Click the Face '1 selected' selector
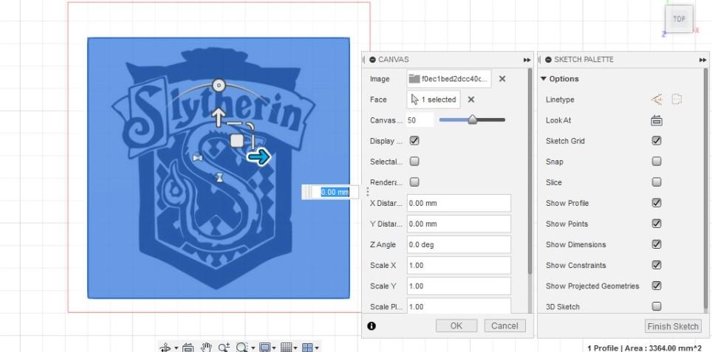The height and width of the screenshot is (352, 712). 434,100
